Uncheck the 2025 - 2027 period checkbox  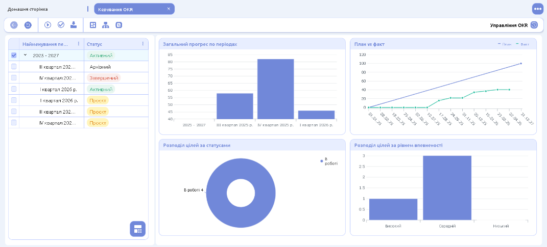tap(14, 56)
